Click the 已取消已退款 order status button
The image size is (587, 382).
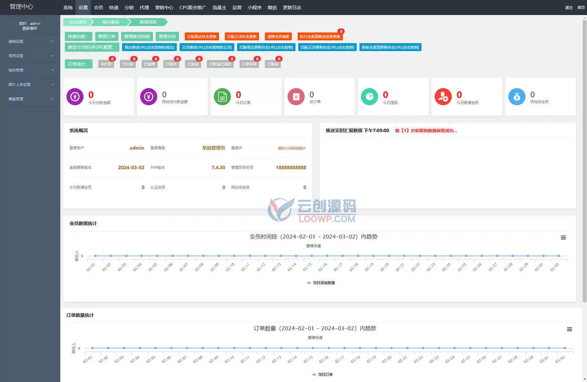point(220,64)
